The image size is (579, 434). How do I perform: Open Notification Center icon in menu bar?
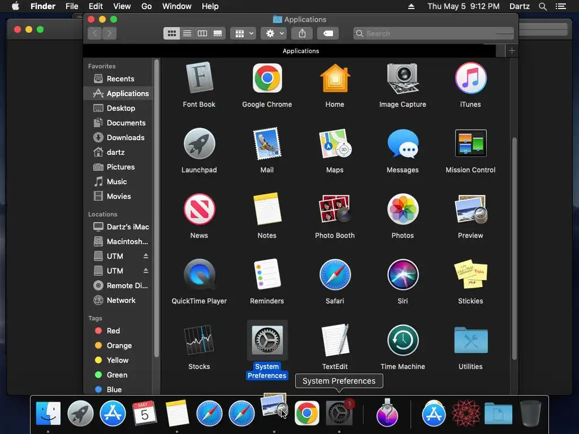tap(561, 6)
